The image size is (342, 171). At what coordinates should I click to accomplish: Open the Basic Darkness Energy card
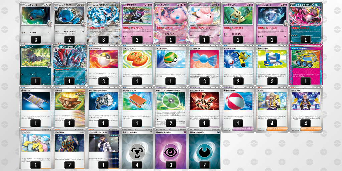(204, 148)
